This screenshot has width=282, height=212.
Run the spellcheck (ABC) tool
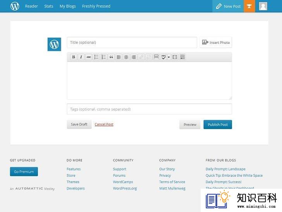pyautogui.click(x=163, y=57)
